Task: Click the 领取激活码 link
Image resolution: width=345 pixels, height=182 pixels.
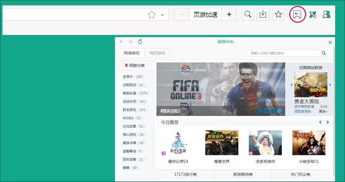Action: click(x=303, y=111)
